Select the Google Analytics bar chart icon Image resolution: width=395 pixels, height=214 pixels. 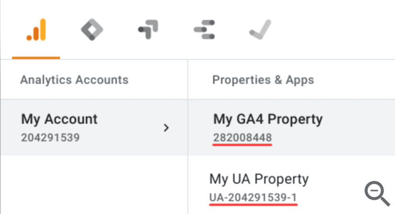pos(36,30)
